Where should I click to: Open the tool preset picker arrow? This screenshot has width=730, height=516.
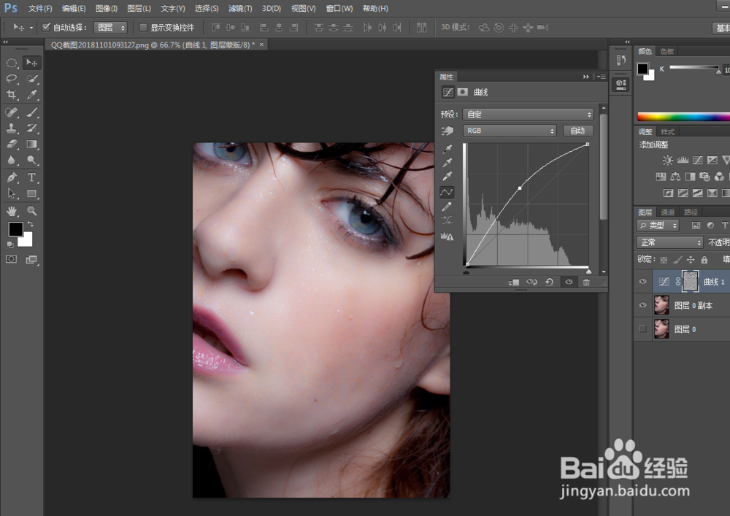[31, 28]
